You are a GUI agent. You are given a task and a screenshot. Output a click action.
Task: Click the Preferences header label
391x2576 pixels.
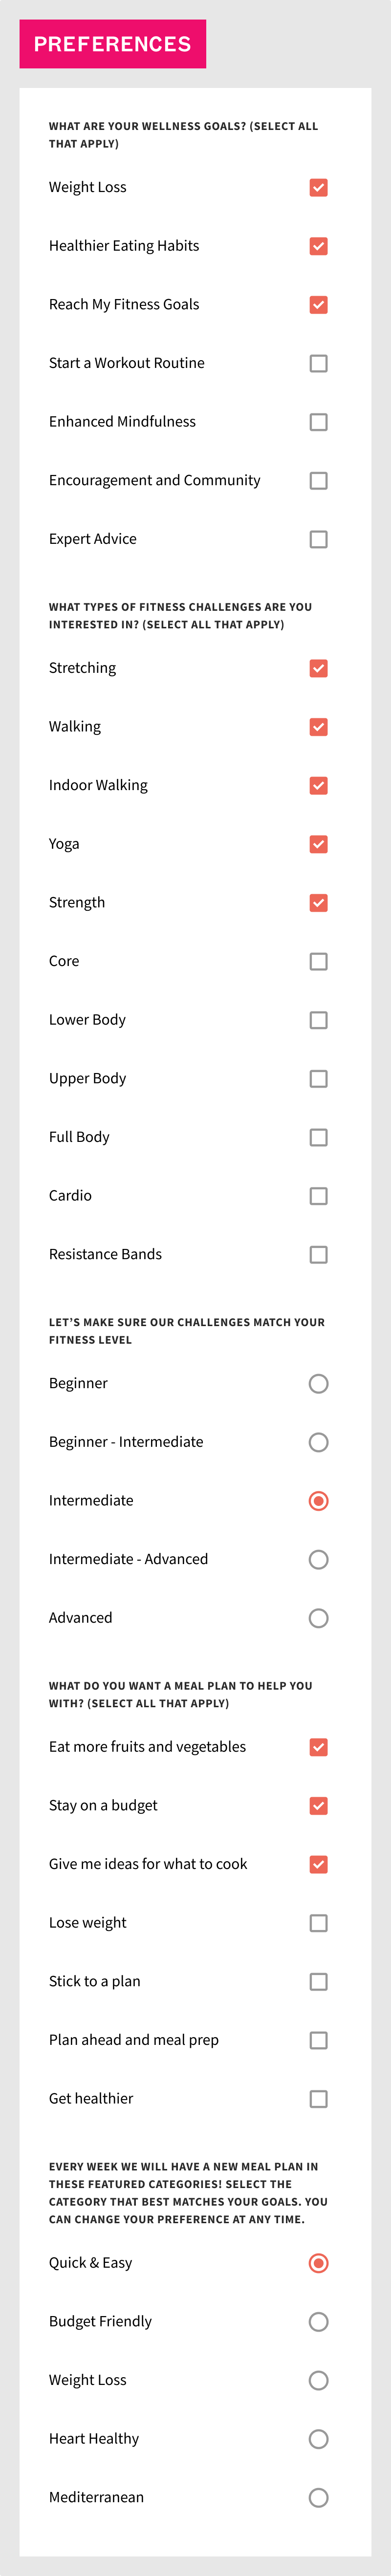click(112, 44)
